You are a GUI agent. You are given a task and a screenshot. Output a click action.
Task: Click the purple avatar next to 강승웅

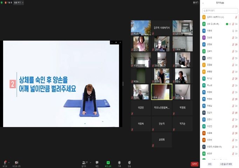204,37
